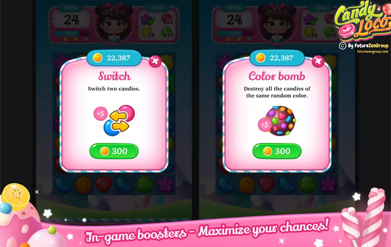This screenshot has height=247, width=391.
Task: Tap the girl avatar on left screen
Action: tap(114, 24)
